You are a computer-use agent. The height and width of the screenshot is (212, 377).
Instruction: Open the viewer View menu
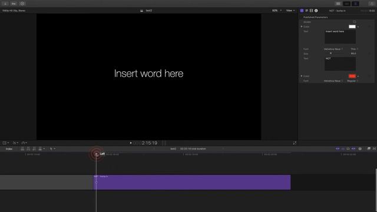pos(290,11)
